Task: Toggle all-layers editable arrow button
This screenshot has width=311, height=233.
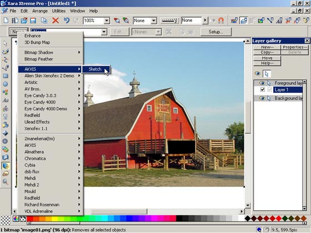Action: tap(267, 74)
